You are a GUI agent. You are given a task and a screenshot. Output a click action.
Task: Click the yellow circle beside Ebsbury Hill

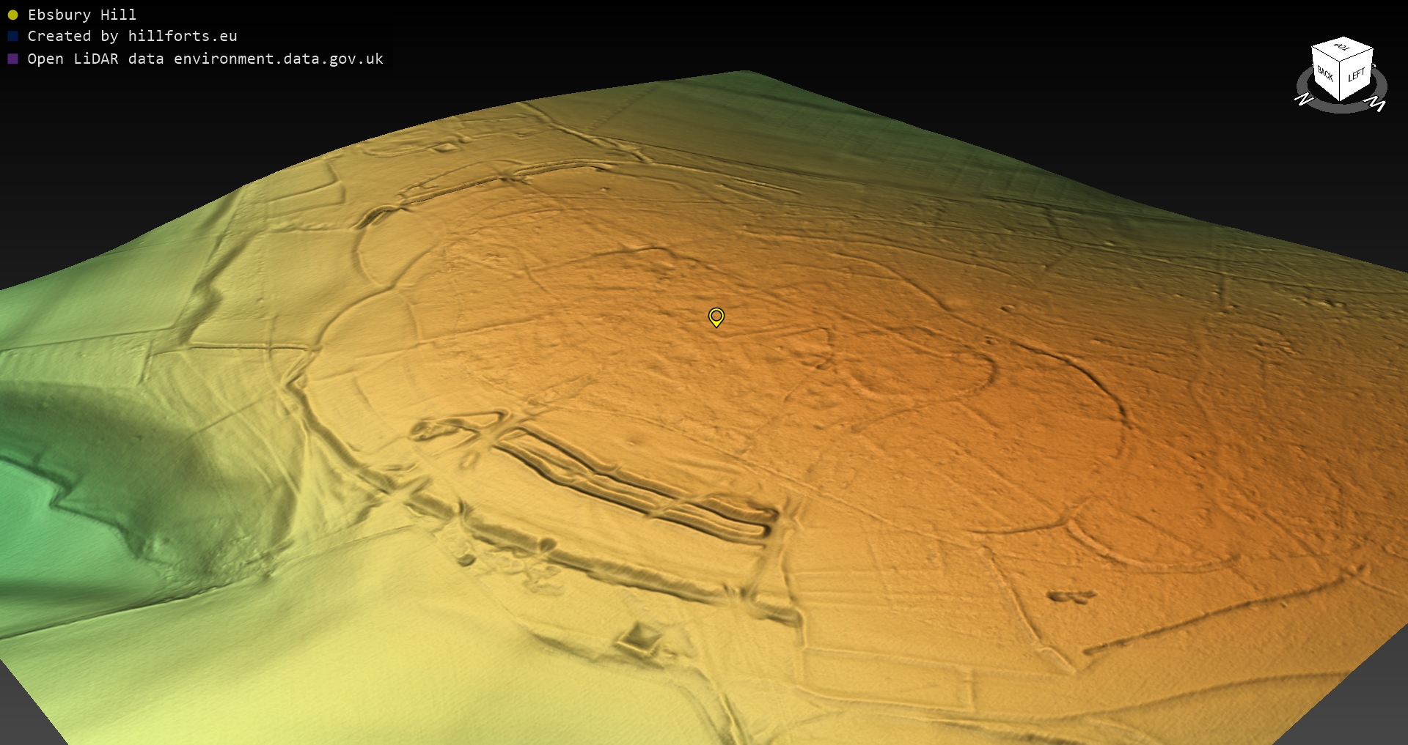(12, 15)
